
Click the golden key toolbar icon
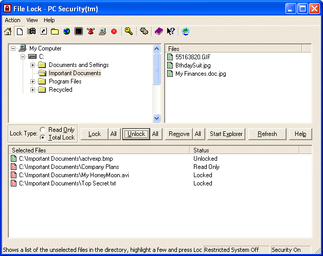pyautogui.click(x=129, y=31)
